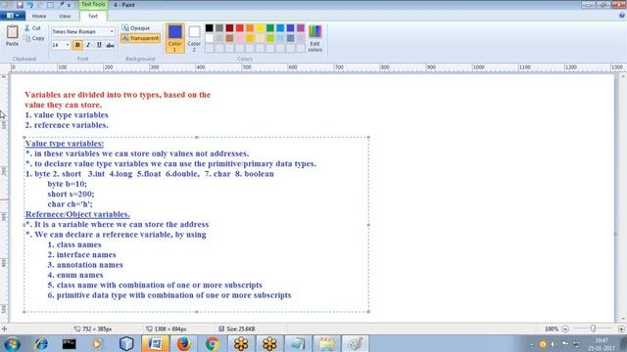Expand the Customize Quick Access Toolbar arrow
The image size is (627, 352).
69,5
